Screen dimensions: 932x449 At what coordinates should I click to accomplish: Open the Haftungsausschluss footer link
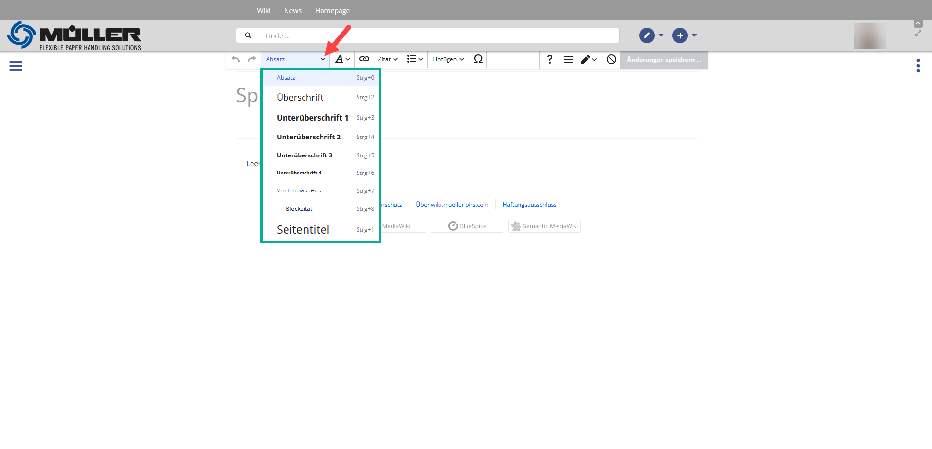(x=529, y=205)
